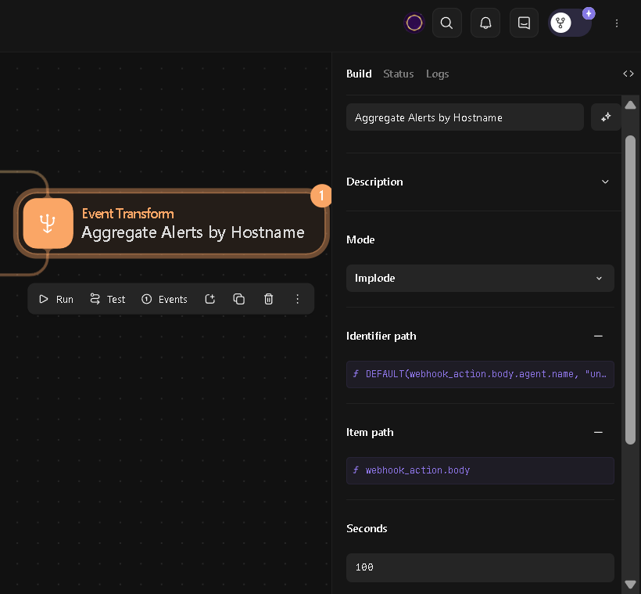This screenshot has width=641, height=594.
Task: Collapse the Identifier path section
Action: (598, 336)
